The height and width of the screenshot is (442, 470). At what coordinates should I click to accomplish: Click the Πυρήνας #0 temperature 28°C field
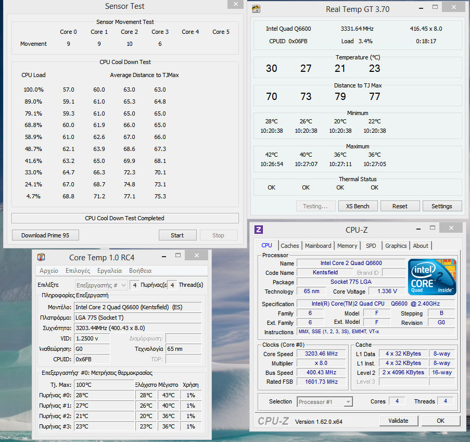(x=104, y=395)
